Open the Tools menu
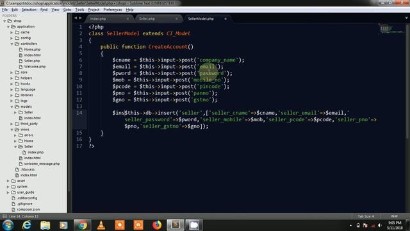 tap(79, 10)
